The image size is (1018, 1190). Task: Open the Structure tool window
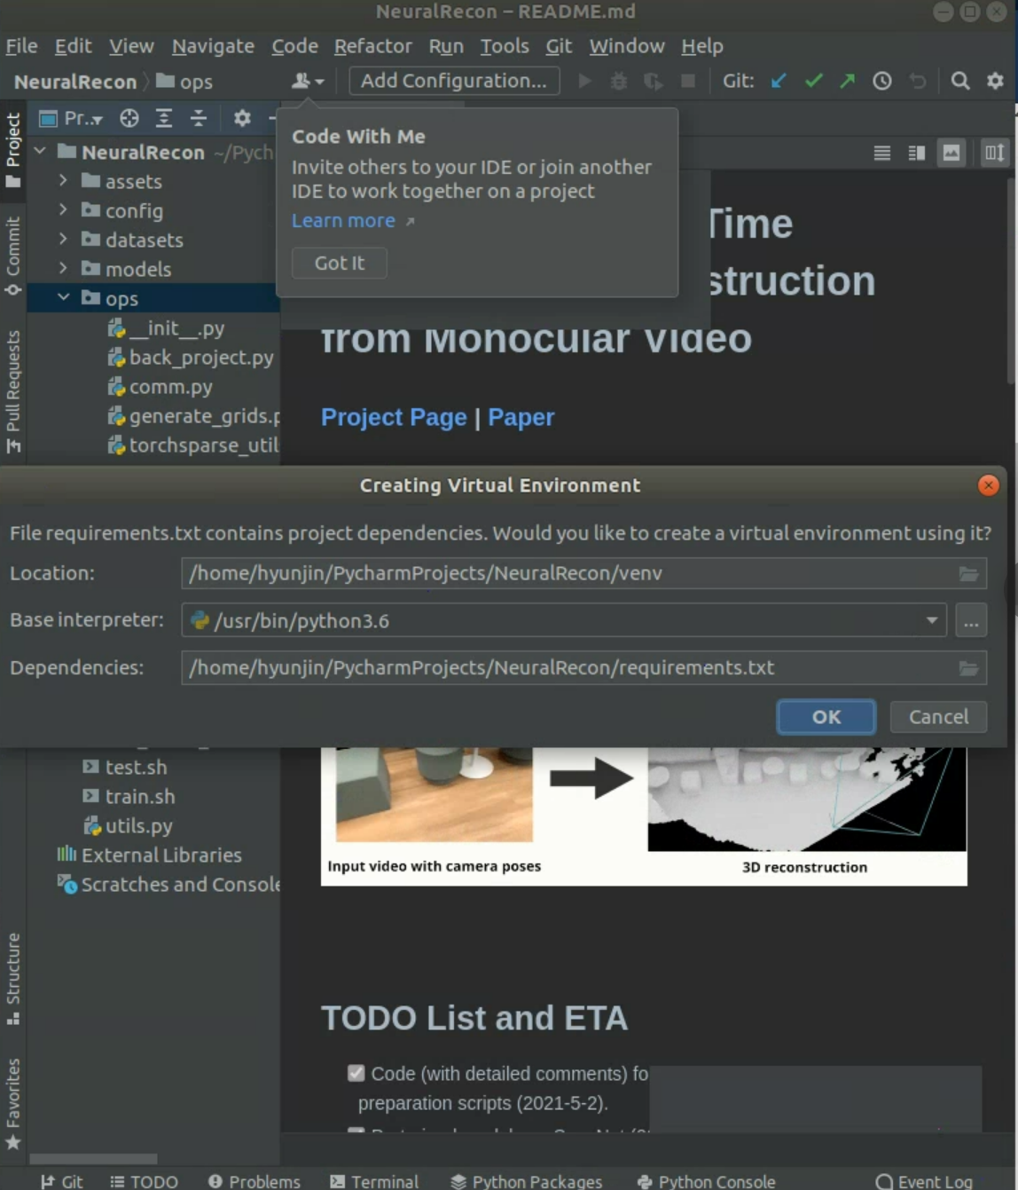coord(13,979)
